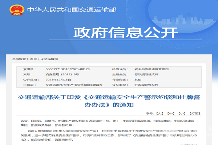Set font size to 中

click(171, 113)
